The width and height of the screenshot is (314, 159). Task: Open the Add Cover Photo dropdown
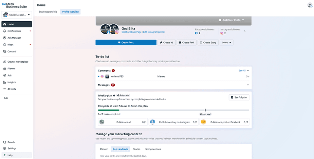click(x=231, y=20)
